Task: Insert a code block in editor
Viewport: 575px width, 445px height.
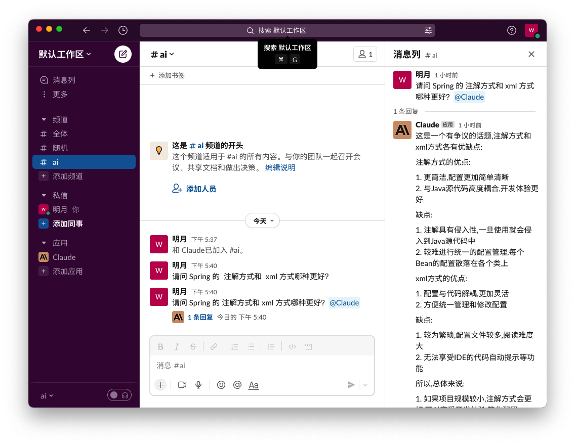Action: tap(308, 346)
